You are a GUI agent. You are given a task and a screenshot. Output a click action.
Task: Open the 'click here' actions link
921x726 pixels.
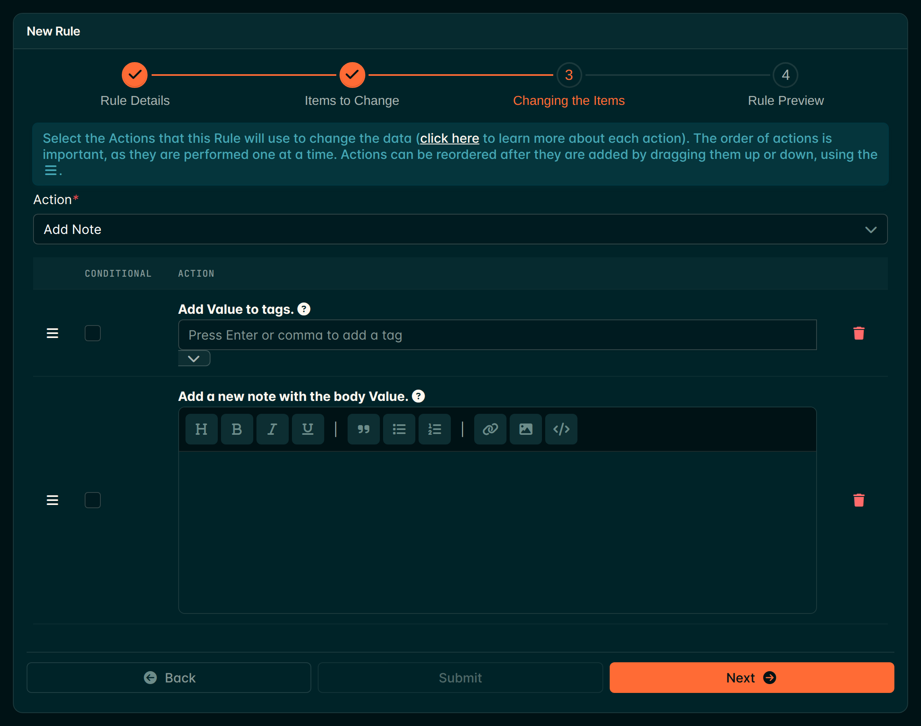450,138
